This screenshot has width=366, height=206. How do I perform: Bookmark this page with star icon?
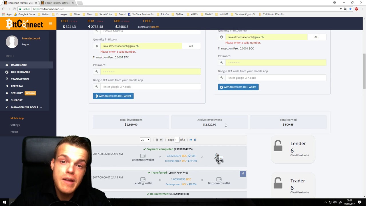coord(350,9)
